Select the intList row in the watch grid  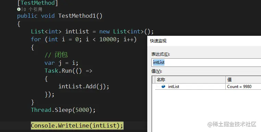208,87
